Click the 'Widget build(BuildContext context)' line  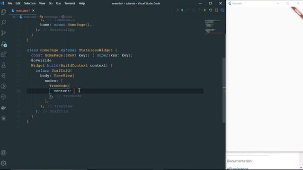(x=71, y=66)
